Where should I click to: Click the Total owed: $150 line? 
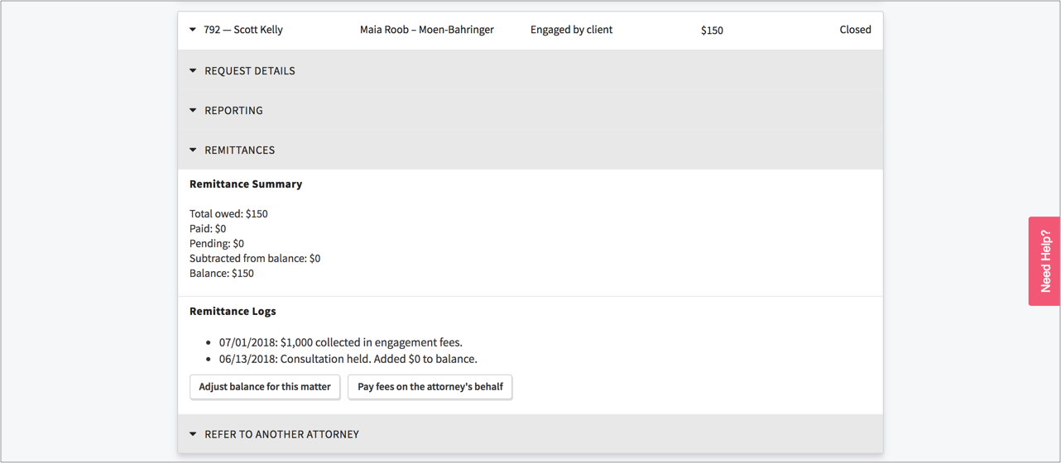coord(228,214)
